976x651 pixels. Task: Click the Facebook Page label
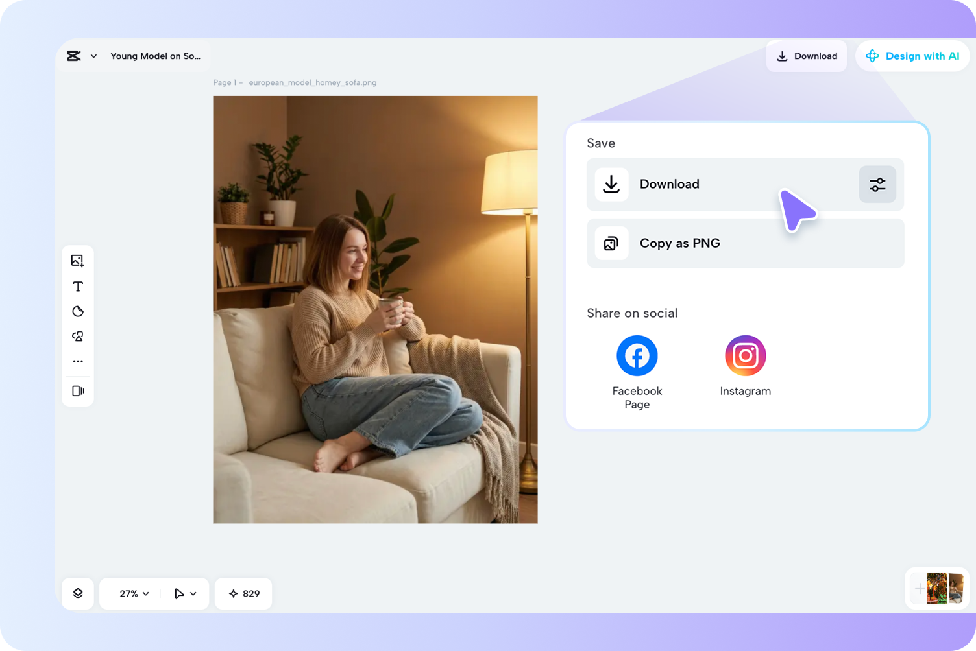point(637,397)
